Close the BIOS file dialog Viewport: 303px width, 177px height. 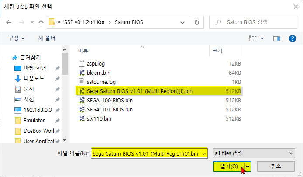click(296, 7)
